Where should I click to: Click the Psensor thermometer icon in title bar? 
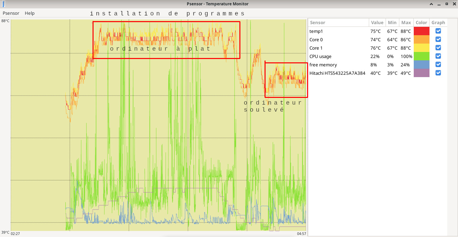pos(4,4)
